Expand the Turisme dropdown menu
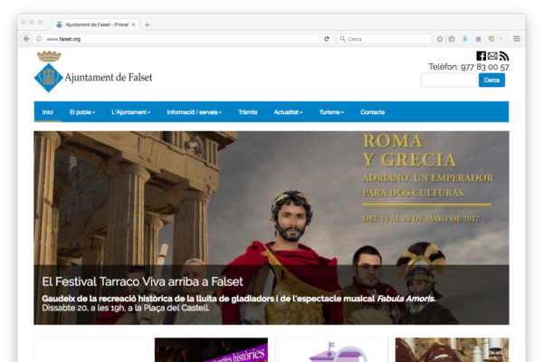543x362 pixels. click(332, 112)
